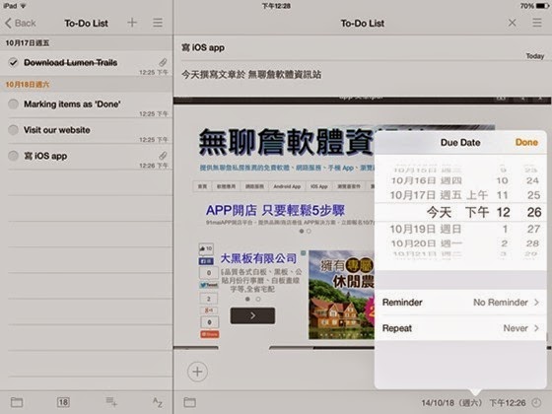Screen dimensions: 552x414
Task: Open the iOS App tab in webpage
Action: click(x=319, y=186)
